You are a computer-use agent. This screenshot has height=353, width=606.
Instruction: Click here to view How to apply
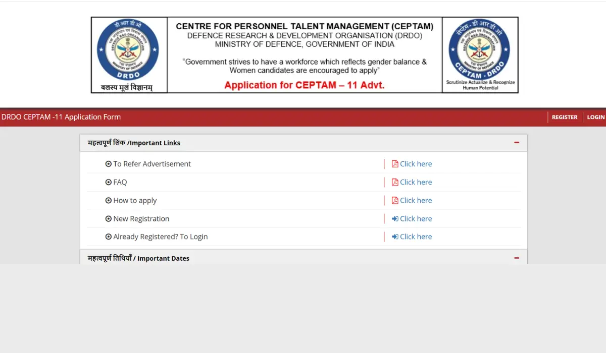pos(416,200)
